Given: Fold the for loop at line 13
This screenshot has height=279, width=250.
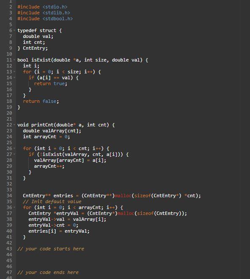Looking at the screenshot, I should point(14,72).
